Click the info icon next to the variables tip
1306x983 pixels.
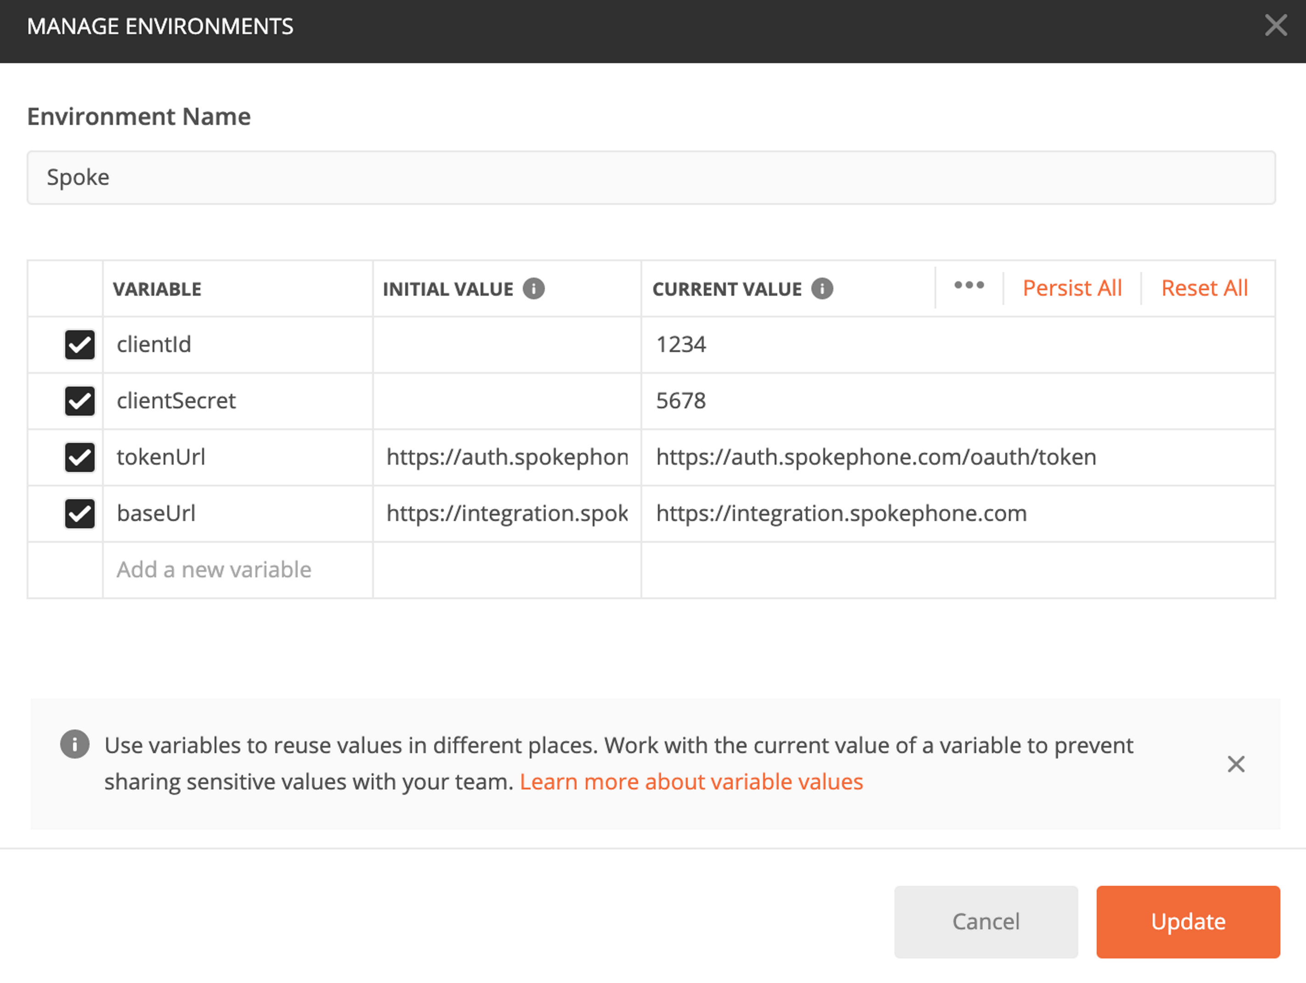[74, 745]
